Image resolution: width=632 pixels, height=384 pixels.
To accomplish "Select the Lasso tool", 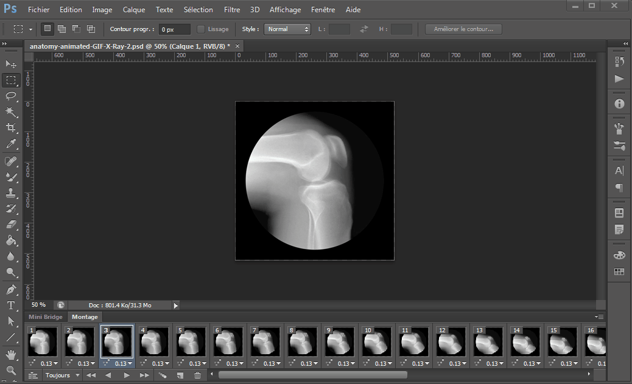I will pos(11,96).
